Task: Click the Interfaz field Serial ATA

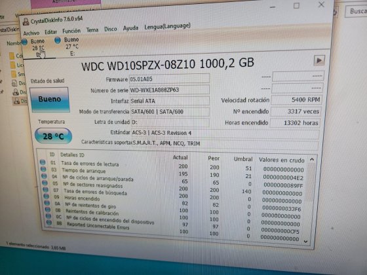Action: pyautogui.click(x=170, y=101)
